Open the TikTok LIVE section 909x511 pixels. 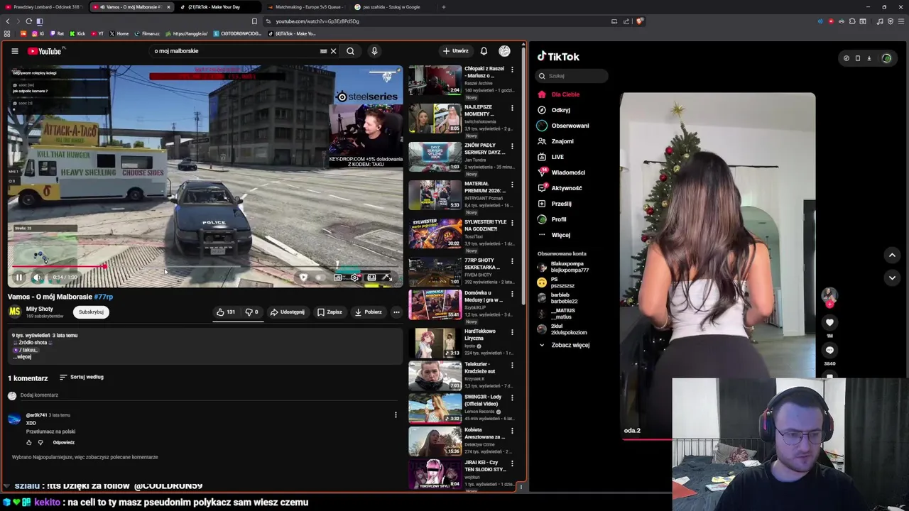tap(551, 157)
